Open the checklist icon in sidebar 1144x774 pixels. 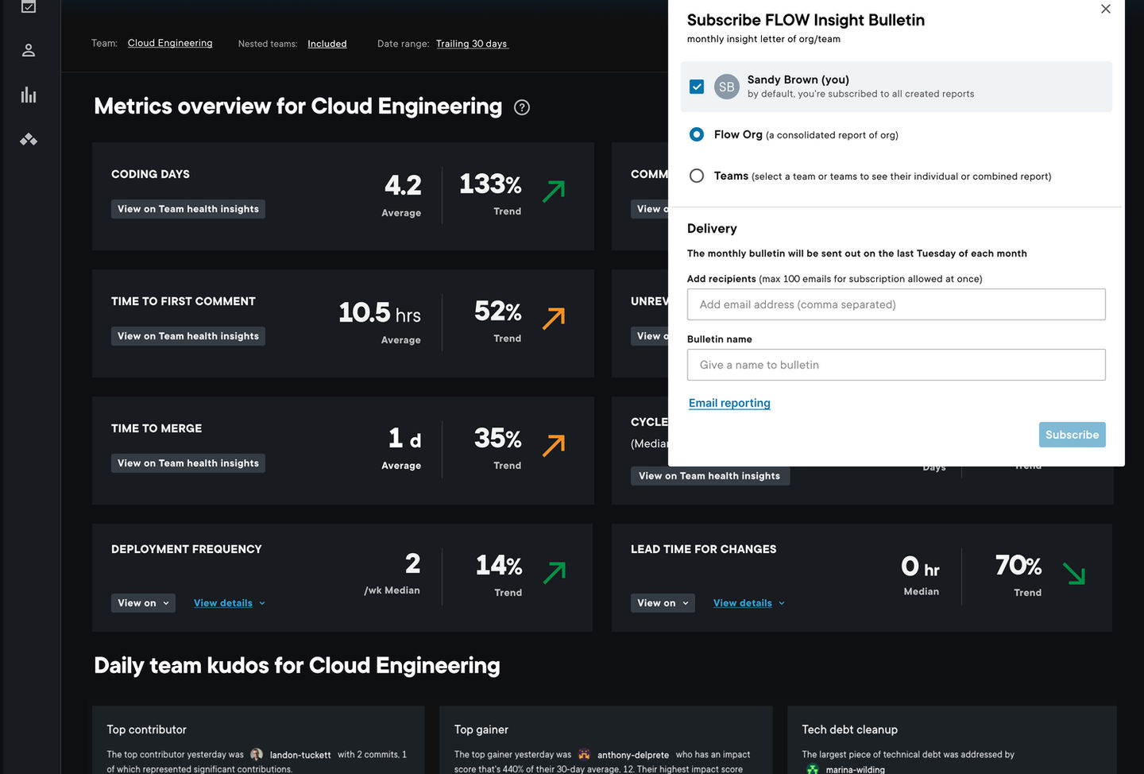pos(29,6)
